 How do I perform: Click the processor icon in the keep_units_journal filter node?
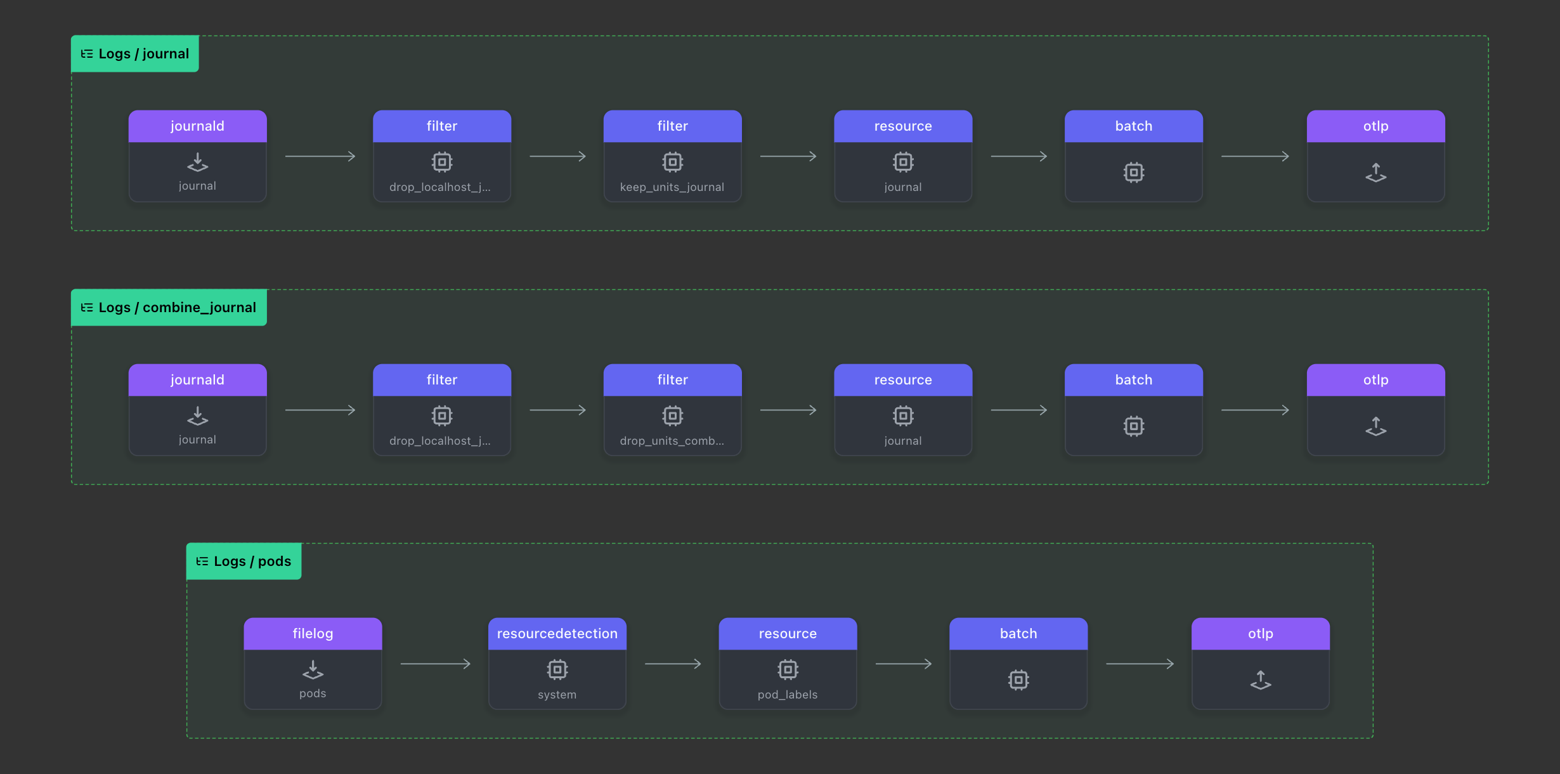pyautogui.click(x=672, y=162)
